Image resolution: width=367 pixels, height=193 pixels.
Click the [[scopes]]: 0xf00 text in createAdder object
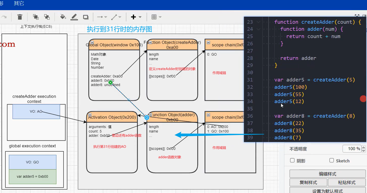click(162, 76)
